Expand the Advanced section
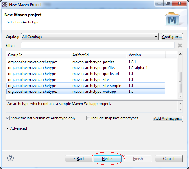This screenshot has height=169, width=189. (x=7, y=128)
